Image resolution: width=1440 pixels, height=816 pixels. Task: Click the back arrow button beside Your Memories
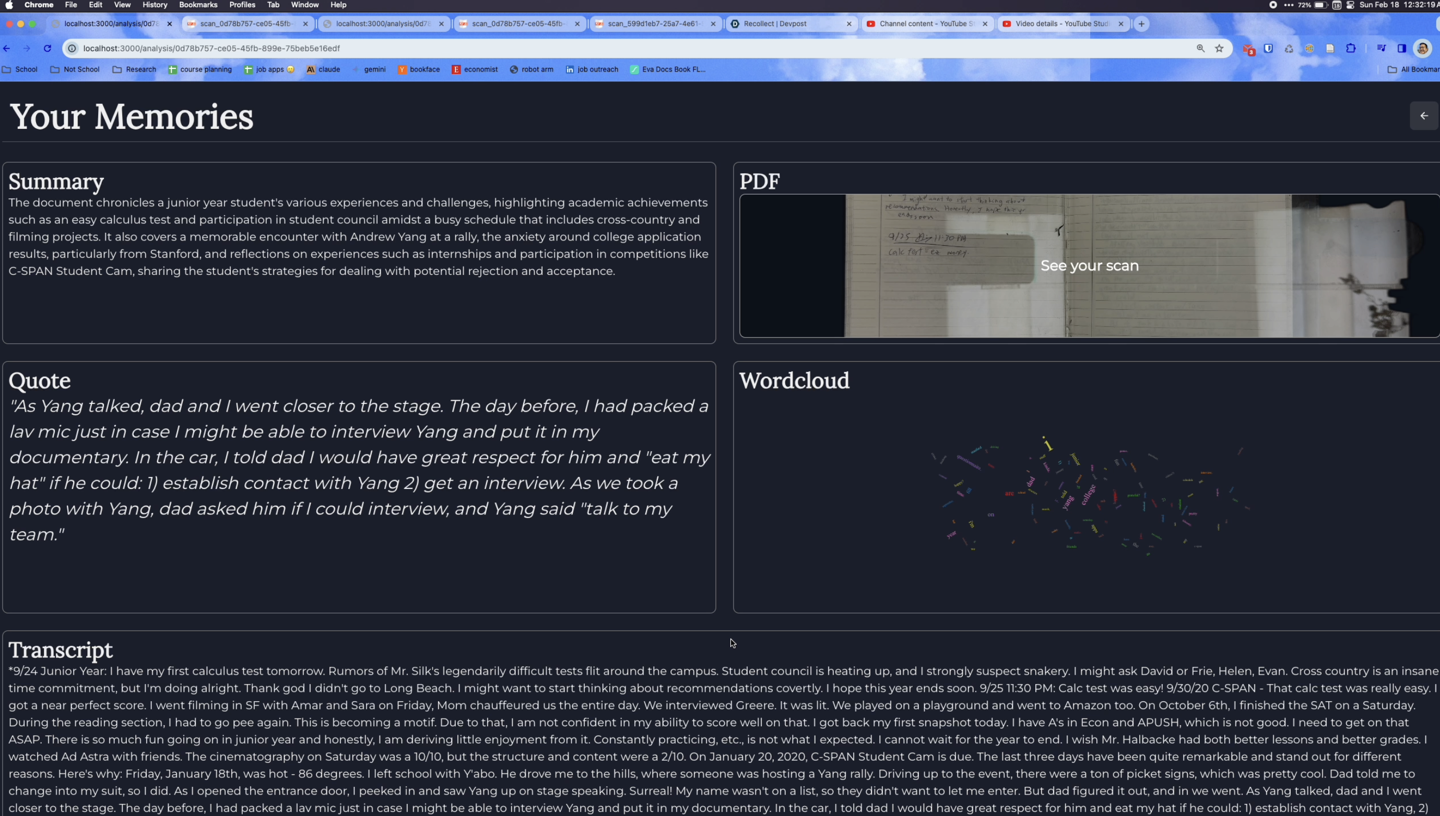[x=1423, y=116]
